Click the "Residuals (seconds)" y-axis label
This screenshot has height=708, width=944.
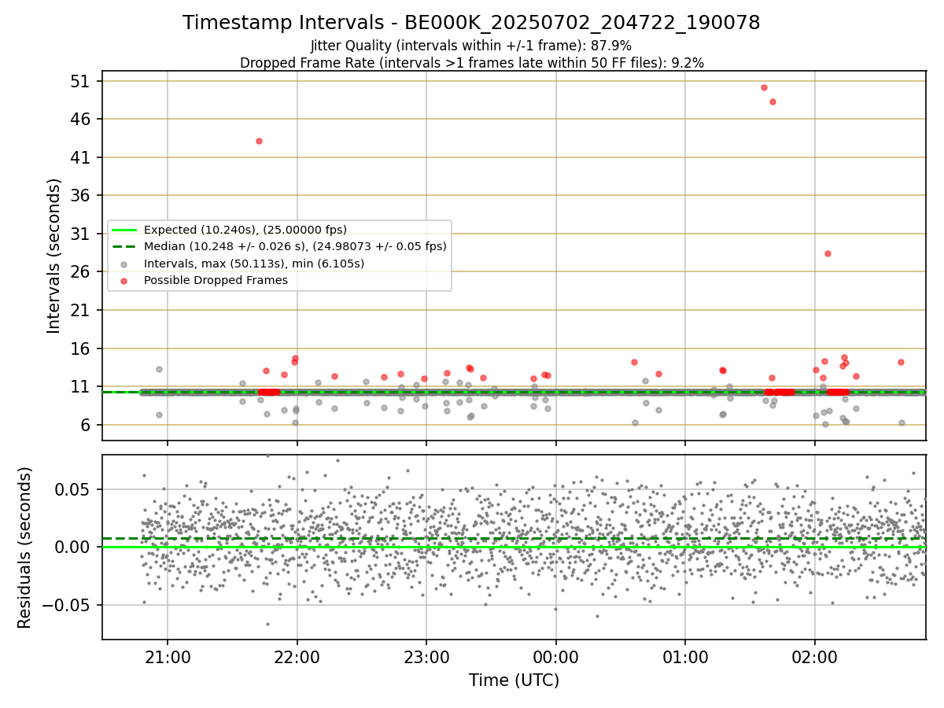click(24, 548)
